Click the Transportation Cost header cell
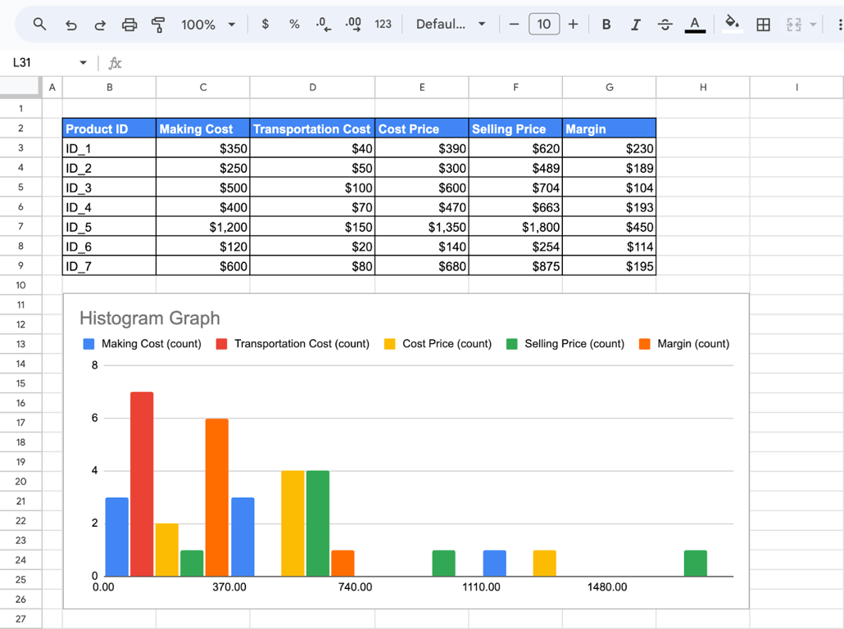 point(312,129)
